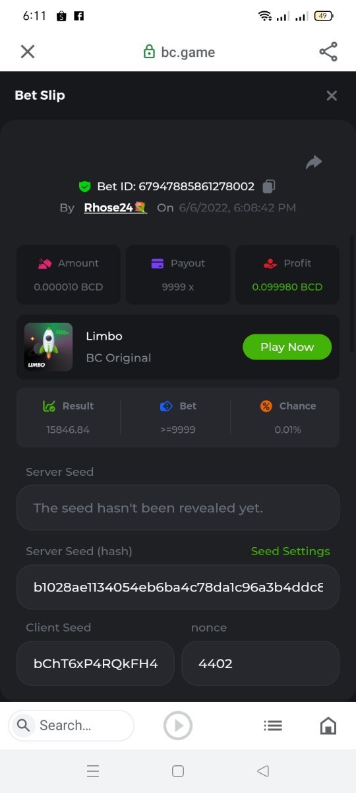The height and width of the screenshot is (793, 356).
Task: Close the browser tab with the X icon
Action: pos(28,52)
